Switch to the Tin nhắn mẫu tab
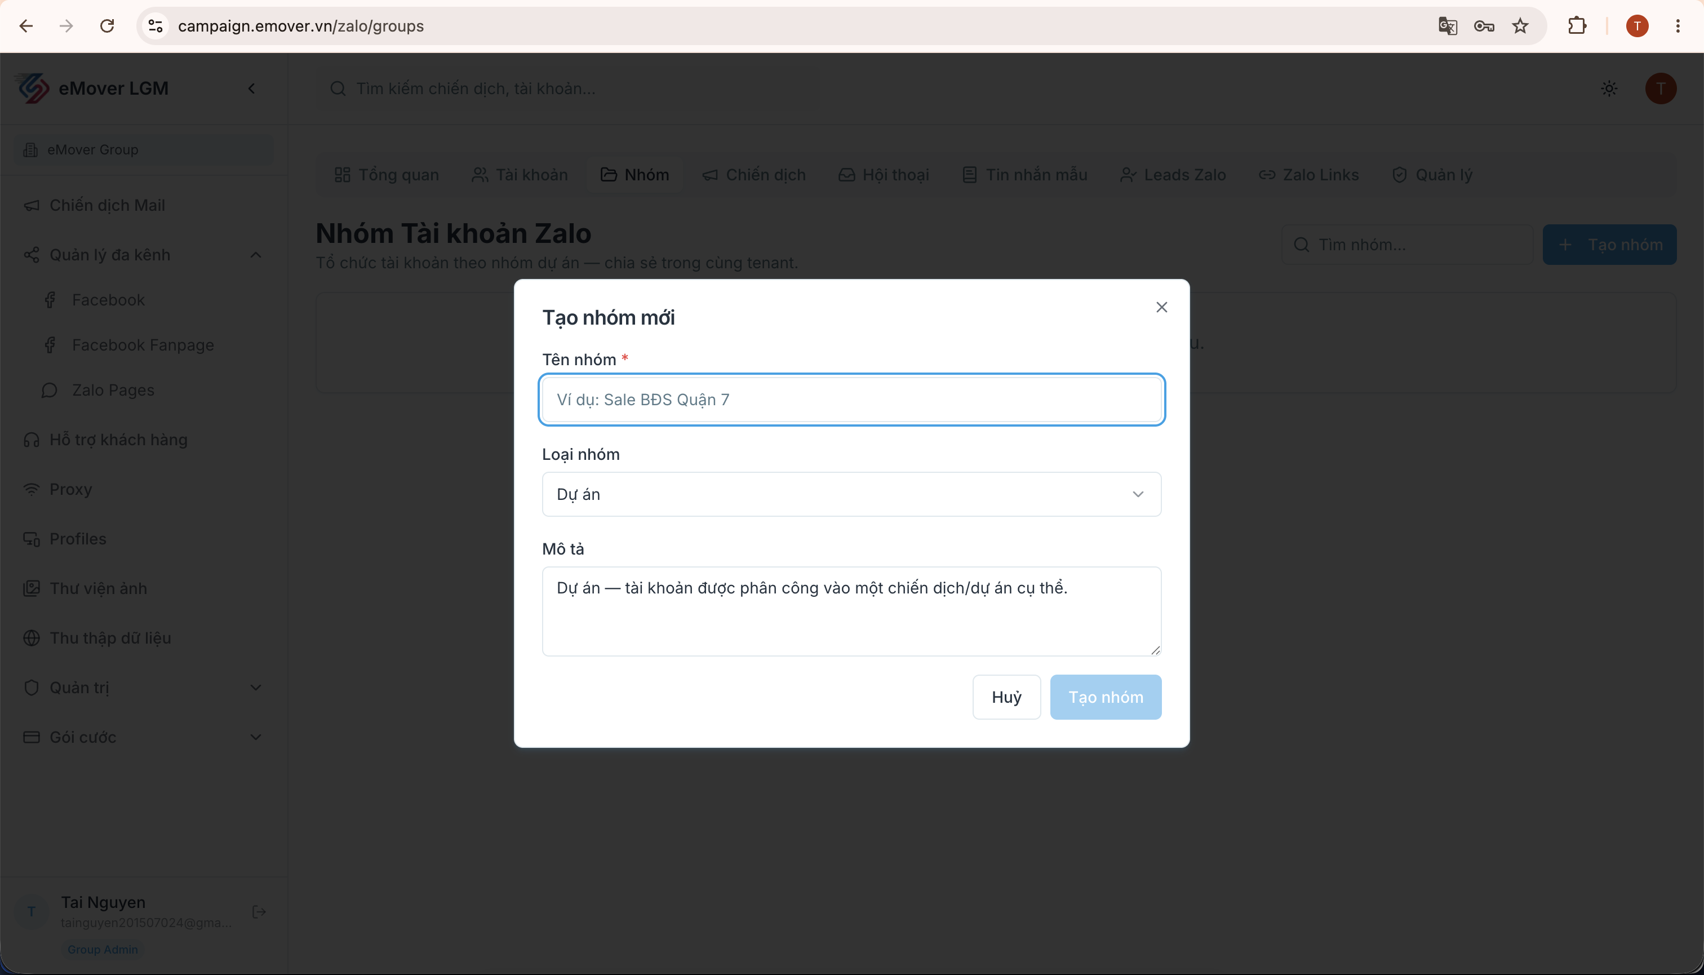Screen dimensions: 1704x975 1024,175
